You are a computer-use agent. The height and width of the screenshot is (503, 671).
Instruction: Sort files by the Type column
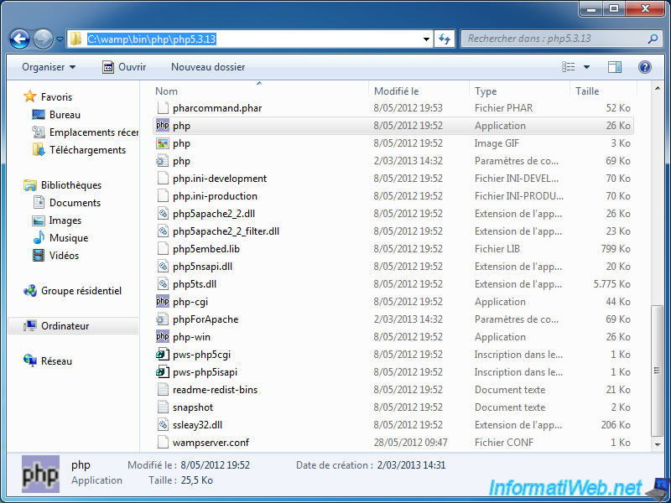(x=519, y=91)
